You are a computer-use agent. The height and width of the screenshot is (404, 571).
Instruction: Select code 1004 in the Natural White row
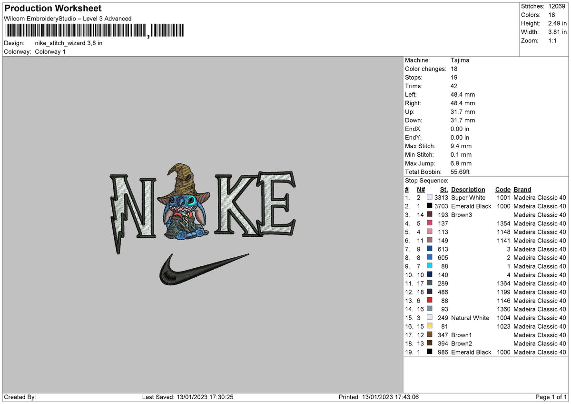[x=503, y=317]
